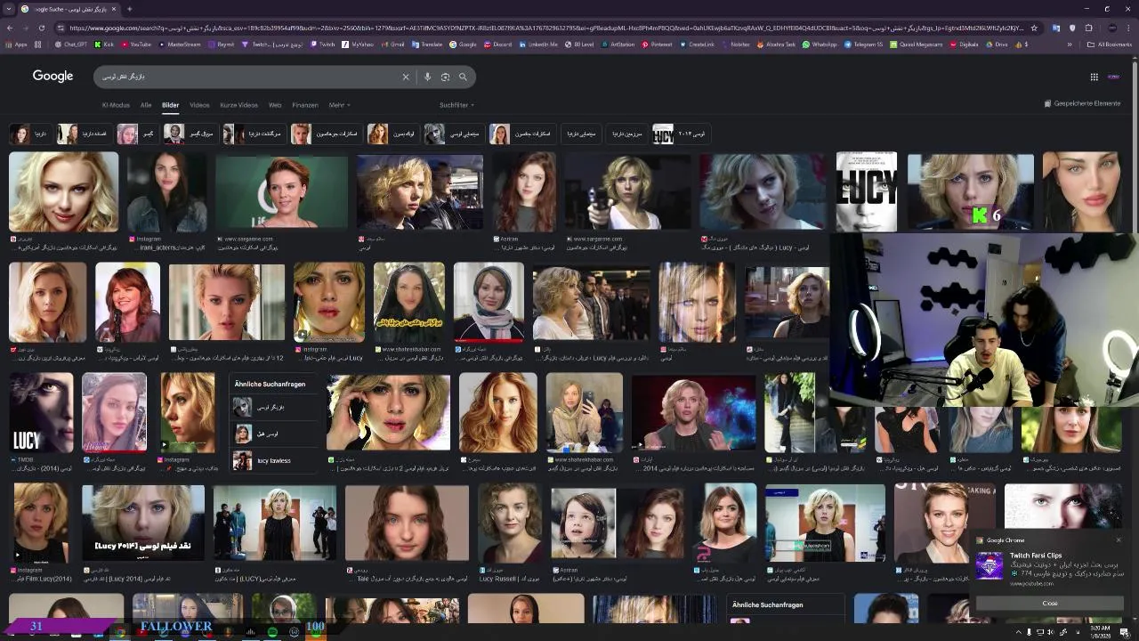Open the Translate bookmark
The height and width of the screenshot is (641, 1139).
(x=427, y=44)
